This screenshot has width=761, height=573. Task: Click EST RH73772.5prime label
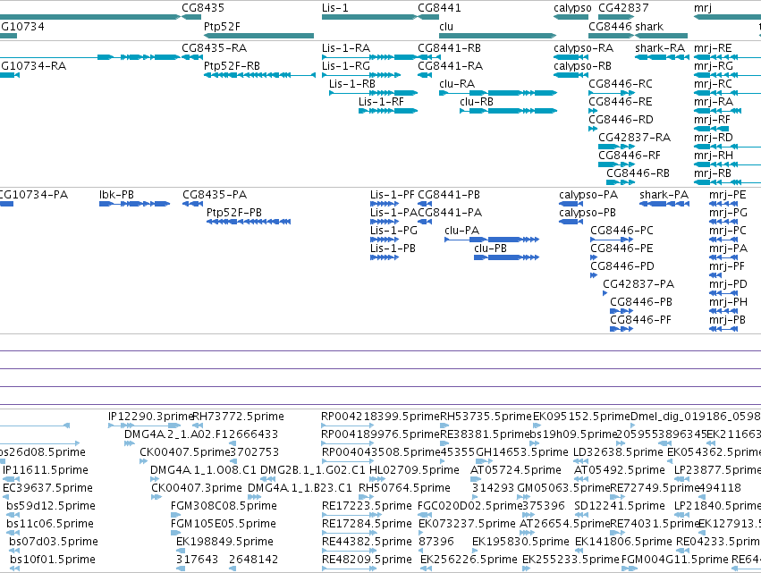coord(238,417)
